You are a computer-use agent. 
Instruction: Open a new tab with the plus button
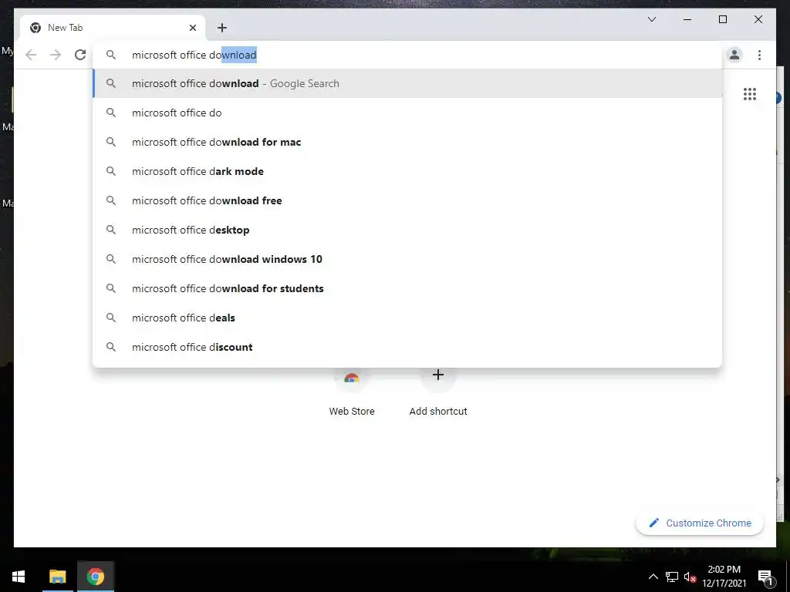(x=221, y=28)
